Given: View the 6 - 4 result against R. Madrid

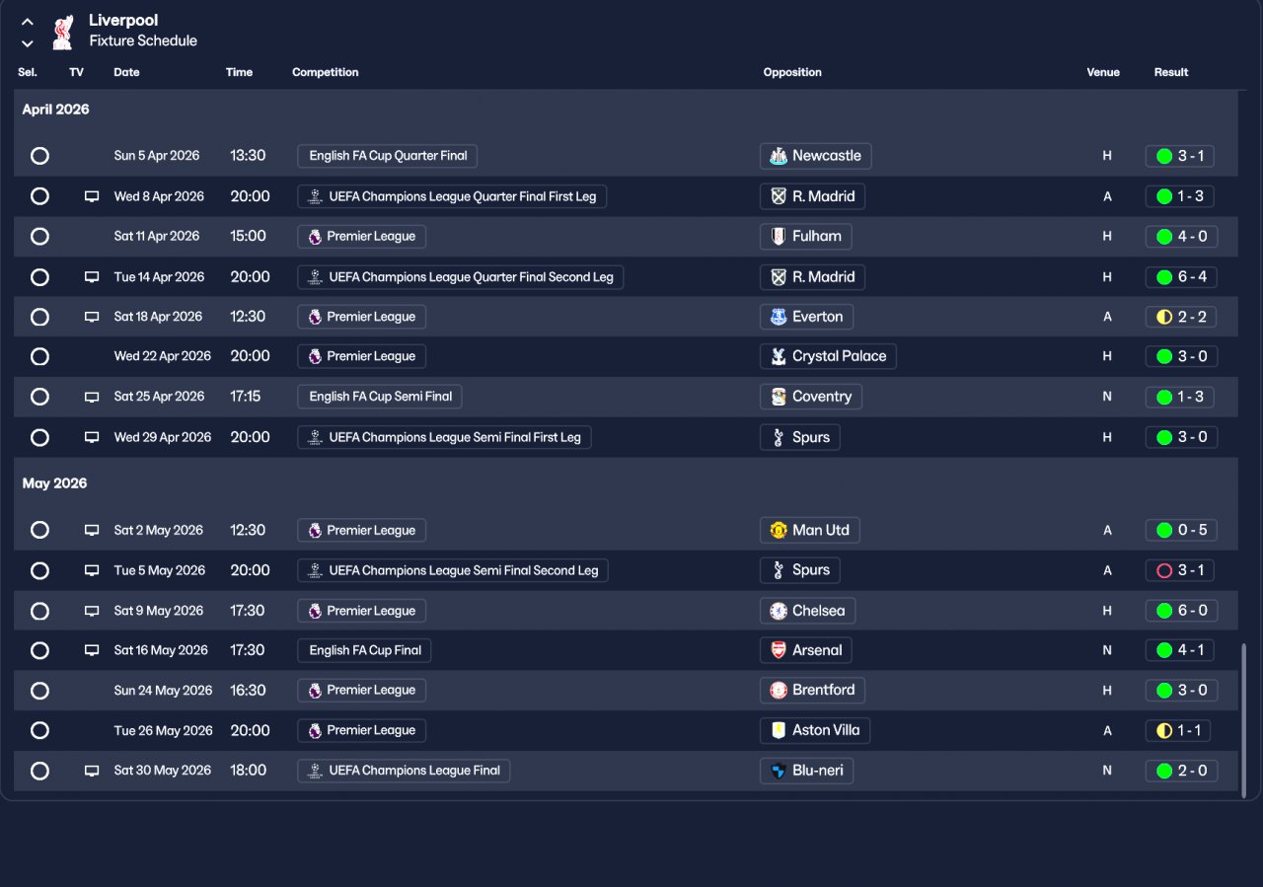Looking at the screenshot, I should click(x=1181, y=277).
